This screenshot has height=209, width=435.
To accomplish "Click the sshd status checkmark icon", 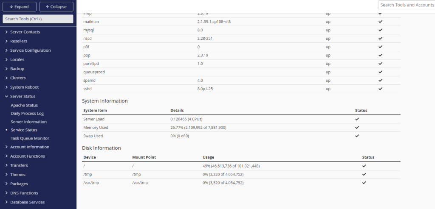I will point(380,89).
